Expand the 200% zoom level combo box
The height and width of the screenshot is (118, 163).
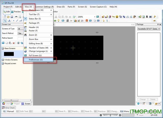point(94,17)
